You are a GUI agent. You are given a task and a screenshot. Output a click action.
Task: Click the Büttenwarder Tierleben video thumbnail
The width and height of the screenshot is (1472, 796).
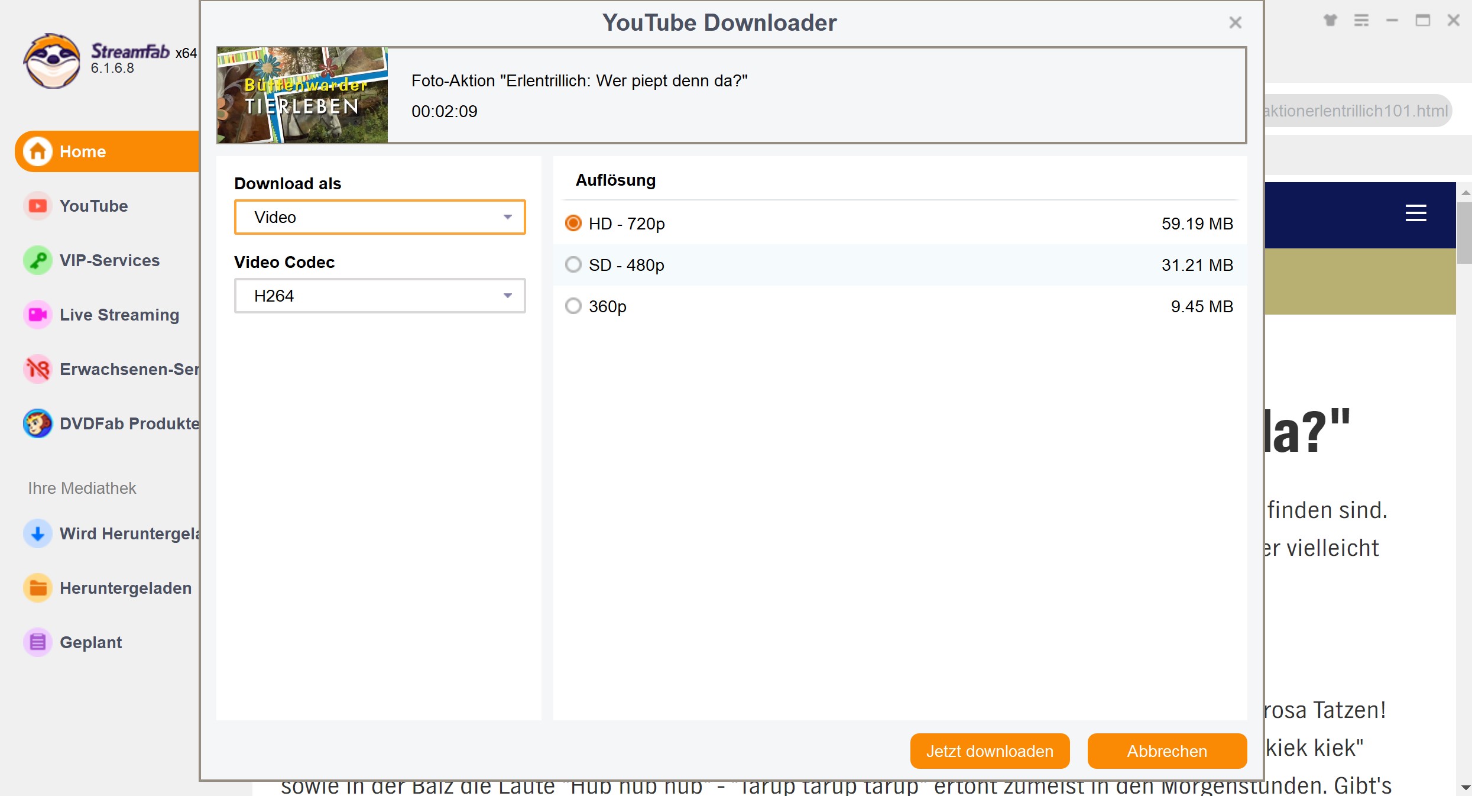pyautogui.click(x=302, y=95)
